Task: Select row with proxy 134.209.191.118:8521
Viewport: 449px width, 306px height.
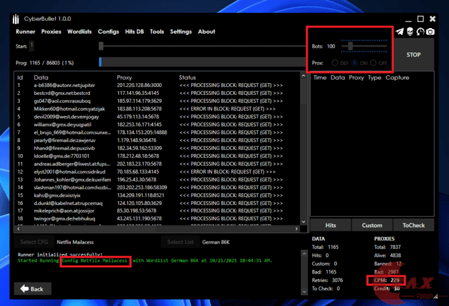Action: pyautogui.click(x=157, y=195)
